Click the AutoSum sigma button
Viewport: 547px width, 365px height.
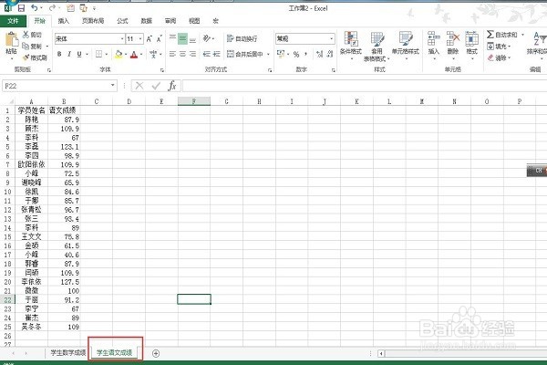click(x=502, y=35)
